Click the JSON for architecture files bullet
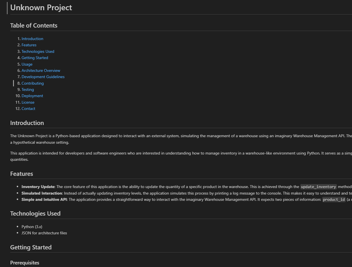 [44, 233]
